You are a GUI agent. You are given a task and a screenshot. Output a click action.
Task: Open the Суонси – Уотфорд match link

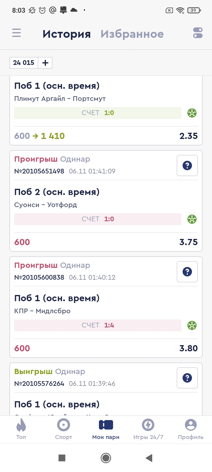(46, 205)
